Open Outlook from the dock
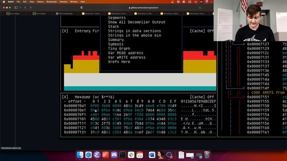 click(x=152, y=155)
